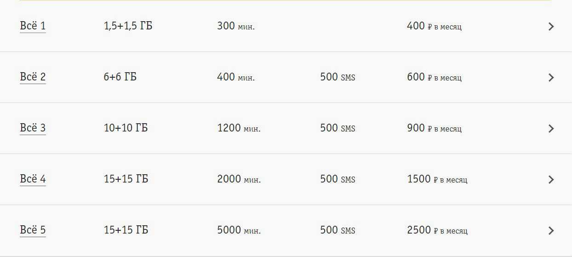Click the 2500 ₽ в месяц price

[x=437, y=230]
